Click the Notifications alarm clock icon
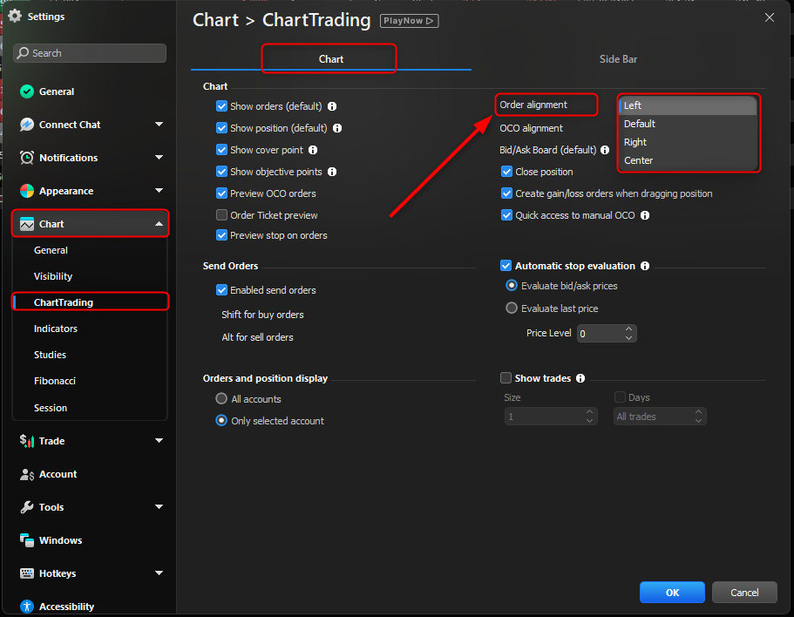The image size is (794, 617). click(27, 158)
